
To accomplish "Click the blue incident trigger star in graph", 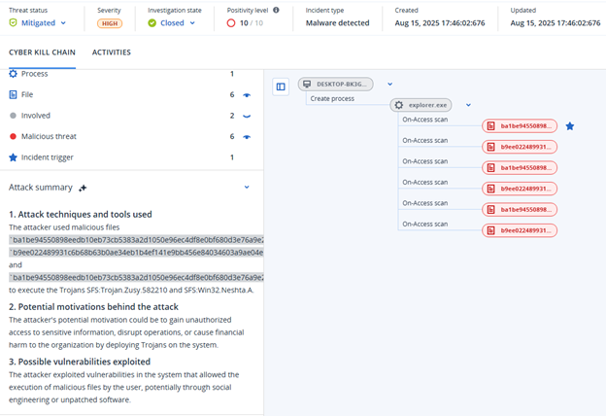I will pos(570,126).
